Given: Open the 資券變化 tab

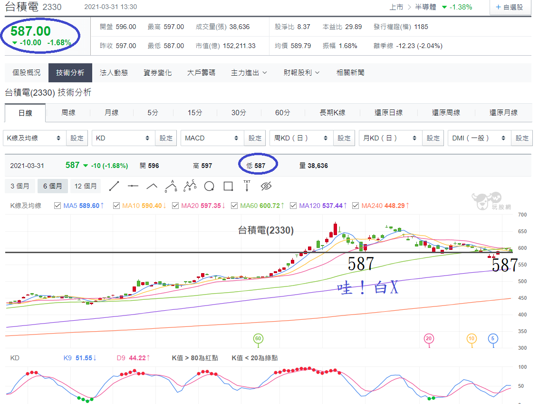Looking at the screenshot, I should [157, 73].
